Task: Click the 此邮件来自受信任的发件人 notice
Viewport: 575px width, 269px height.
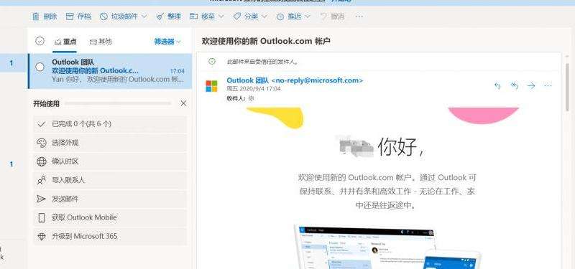Action: point(262,62)
